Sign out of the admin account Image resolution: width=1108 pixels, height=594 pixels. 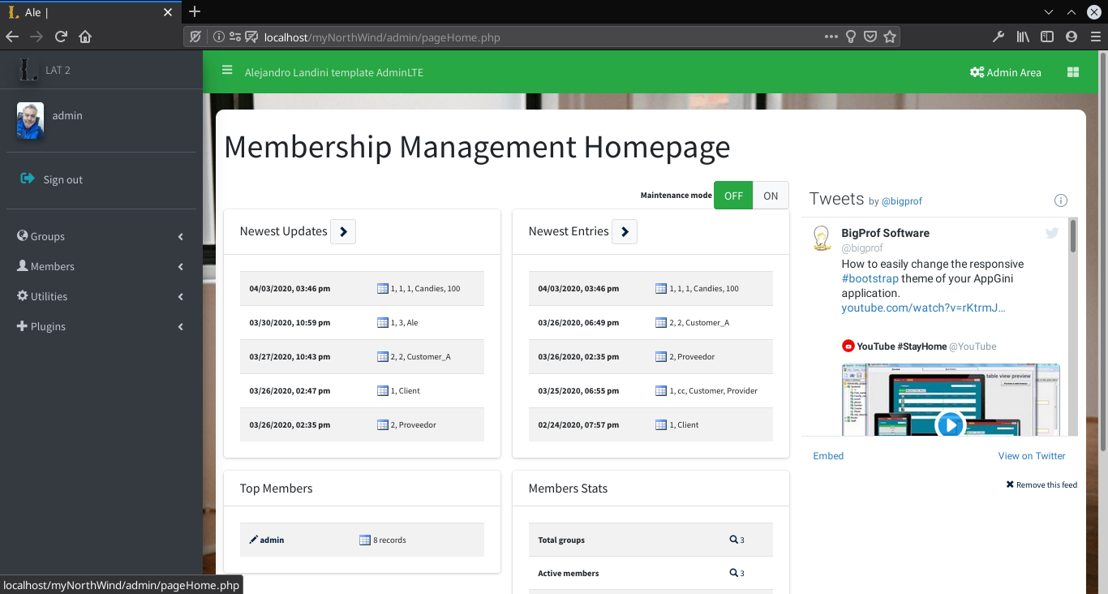tap(51, 179)
